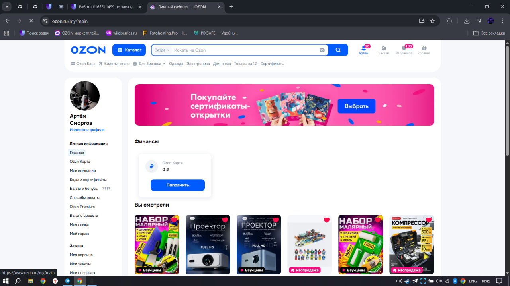Go back in browser history
Screen dimensions: 510x286
point(7,21)
